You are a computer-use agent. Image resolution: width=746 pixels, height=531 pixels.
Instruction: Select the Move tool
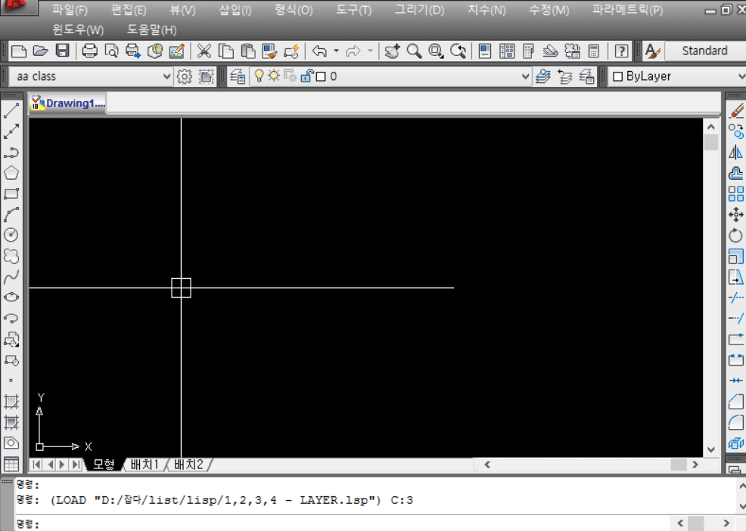736,215
